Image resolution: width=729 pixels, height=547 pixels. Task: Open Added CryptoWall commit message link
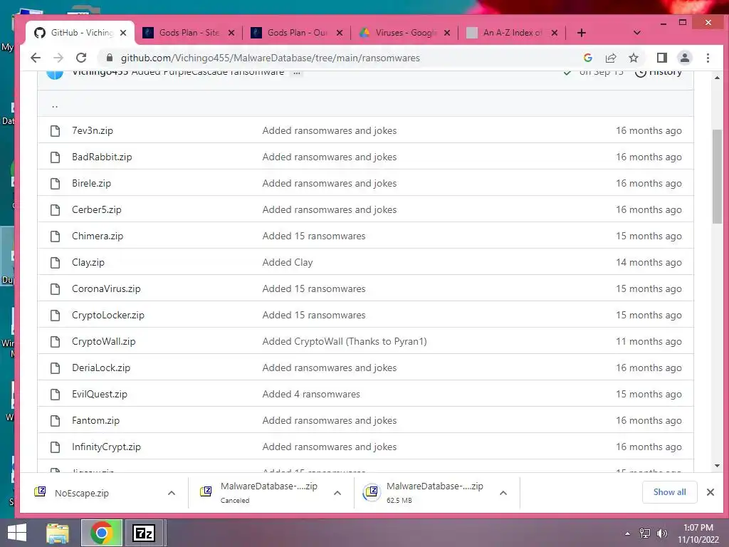coord(345,341)
